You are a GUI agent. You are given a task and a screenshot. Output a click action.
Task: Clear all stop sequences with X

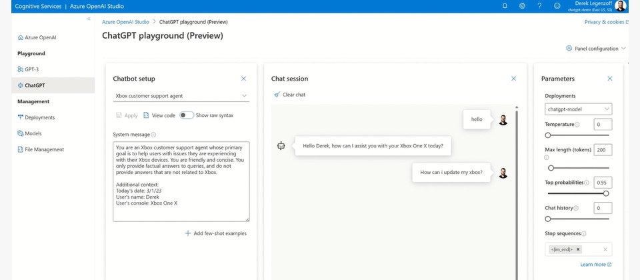pyautogui.click(x=605, y=249)
